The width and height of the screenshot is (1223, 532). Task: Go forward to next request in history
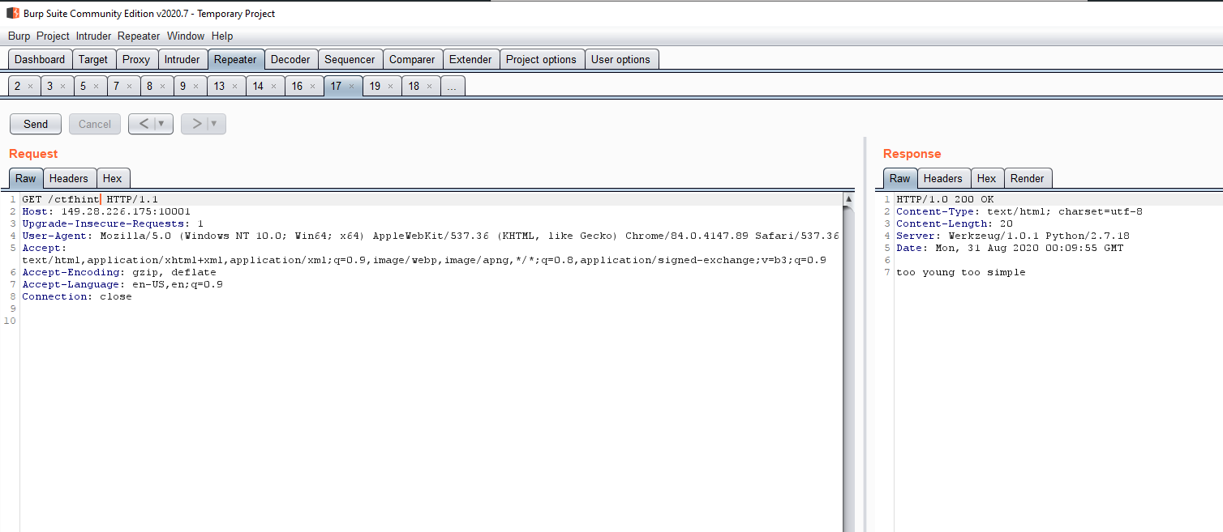pyautogui.click(x=196, y=124)
